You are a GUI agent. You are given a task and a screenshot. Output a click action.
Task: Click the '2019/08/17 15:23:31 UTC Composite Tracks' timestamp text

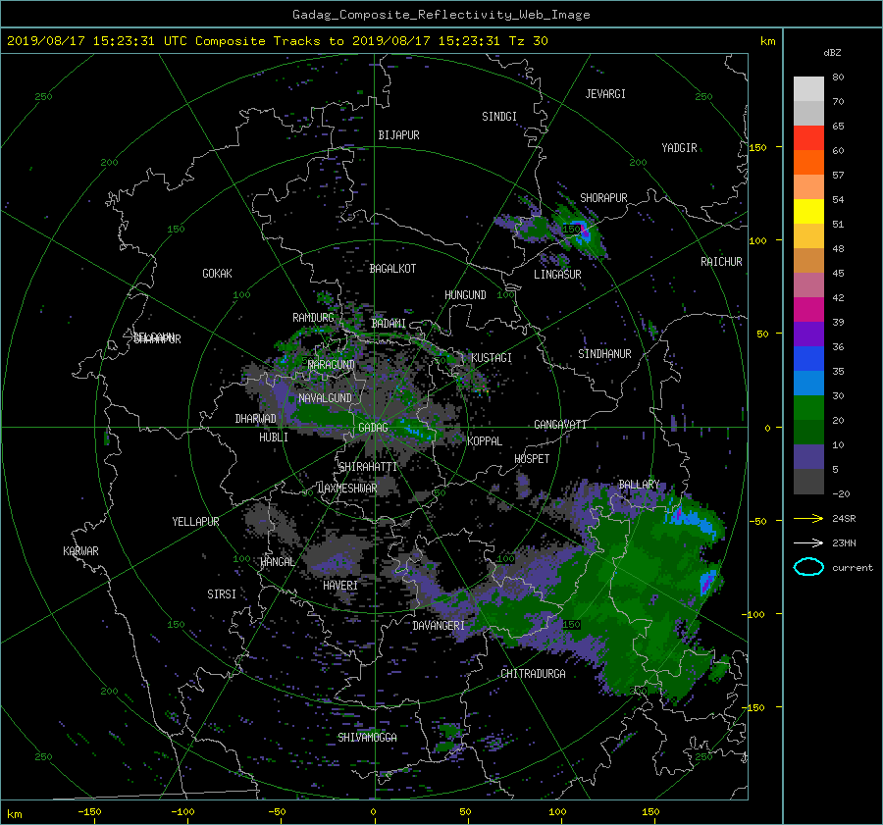click(x=163, y=41)
